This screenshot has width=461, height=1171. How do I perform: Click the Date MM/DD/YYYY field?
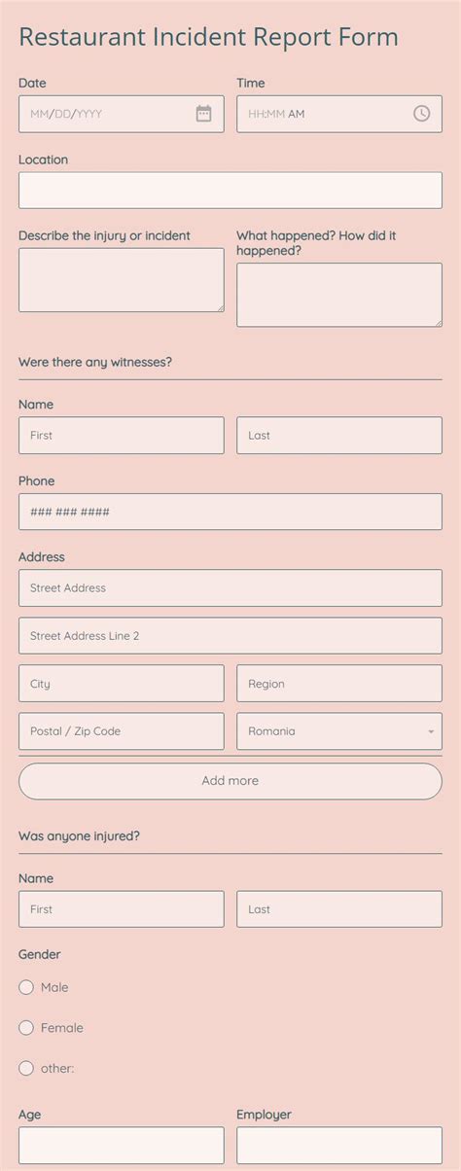(122, 114)
